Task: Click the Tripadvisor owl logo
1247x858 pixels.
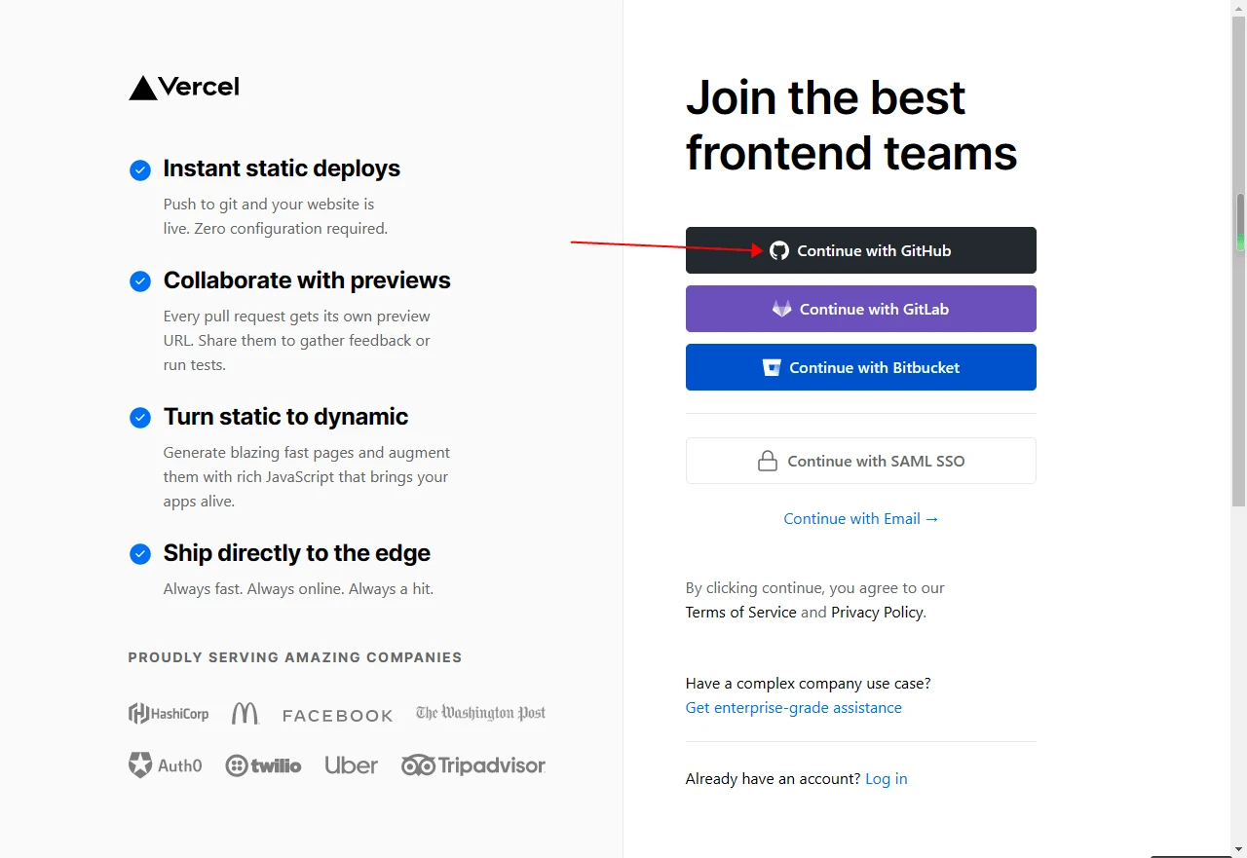Action: tap(419, 765)
